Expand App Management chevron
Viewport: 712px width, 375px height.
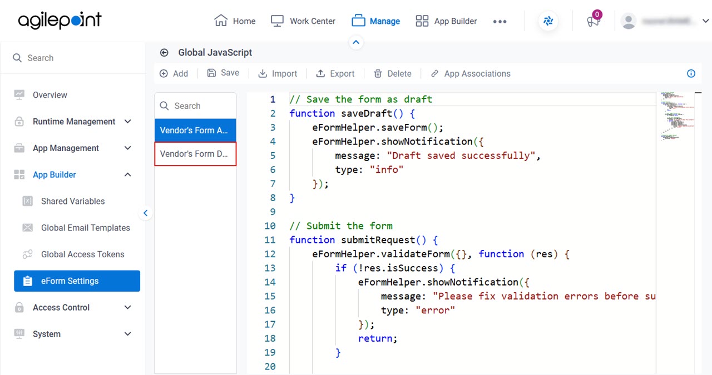(x=127, y=148)
